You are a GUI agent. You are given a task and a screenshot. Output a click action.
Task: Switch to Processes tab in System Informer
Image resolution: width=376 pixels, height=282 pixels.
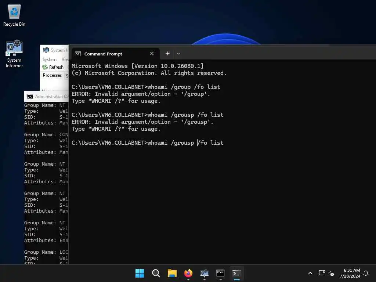[x=52, y=75]
